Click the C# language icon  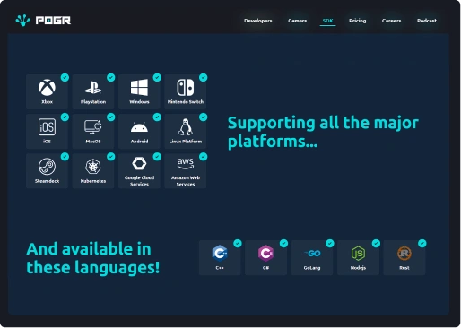tap(265, 254)
